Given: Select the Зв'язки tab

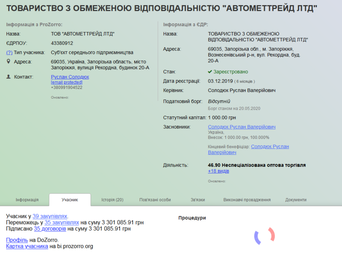Looking at the screenshot, I should coord(198,200).
